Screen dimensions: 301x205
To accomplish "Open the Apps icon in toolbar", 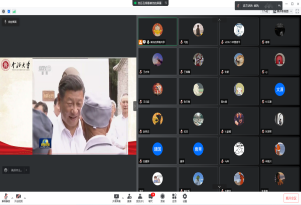I will point(174,197).
